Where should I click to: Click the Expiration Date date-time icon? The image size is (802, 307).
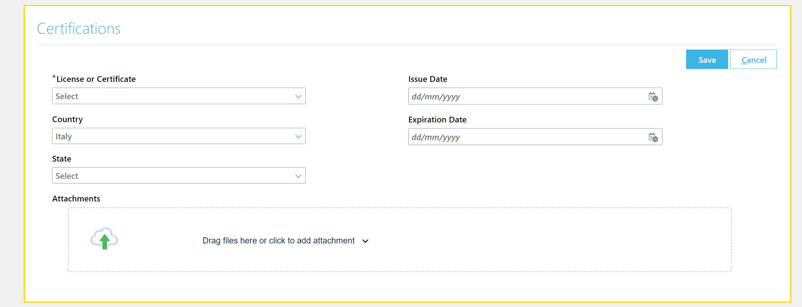(x=653, y=137)
